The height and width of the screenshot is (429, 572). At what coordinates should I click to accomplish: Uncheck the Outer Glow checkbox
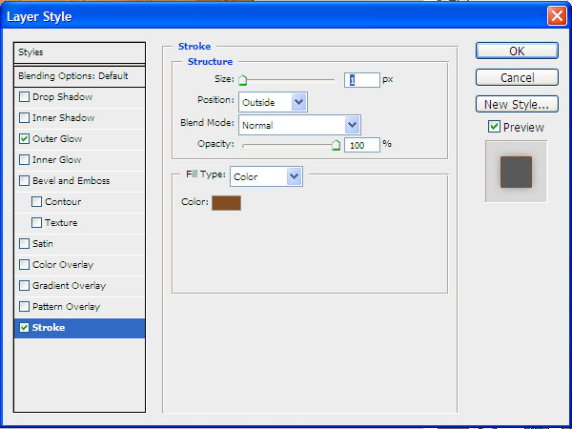tap(25, 139)
